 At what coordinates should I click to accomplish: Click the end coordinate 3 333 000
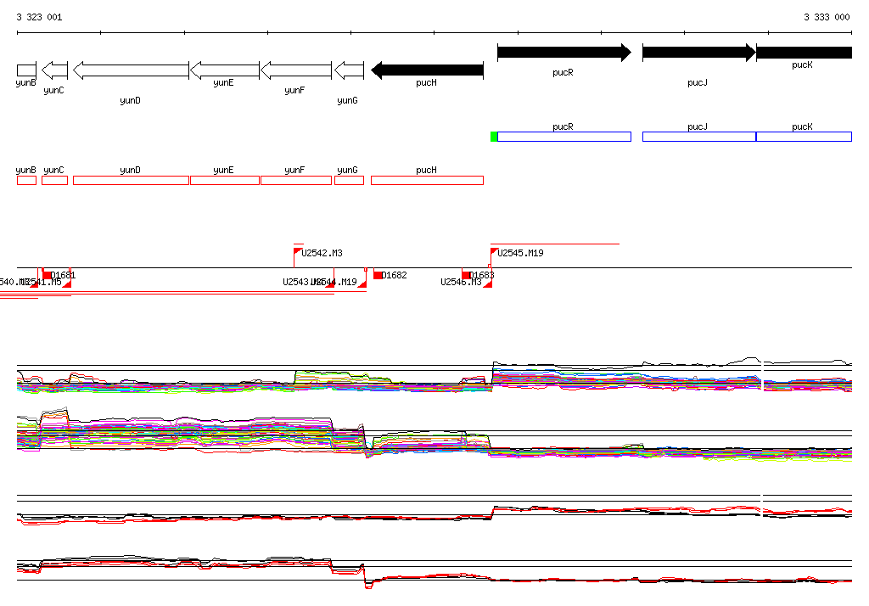[x=827, y=17]
